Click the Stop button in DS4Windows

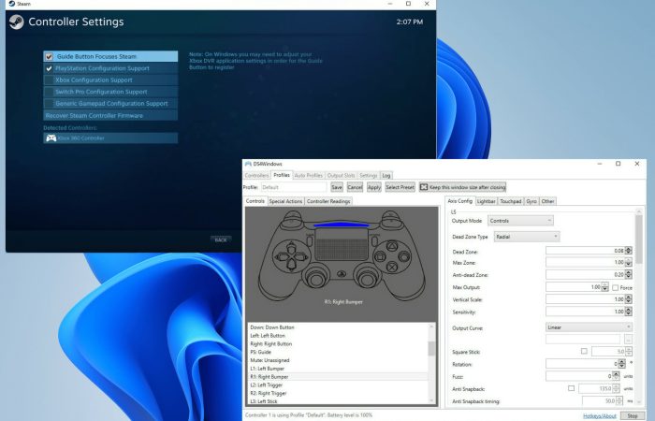click(x=632, y=415)
